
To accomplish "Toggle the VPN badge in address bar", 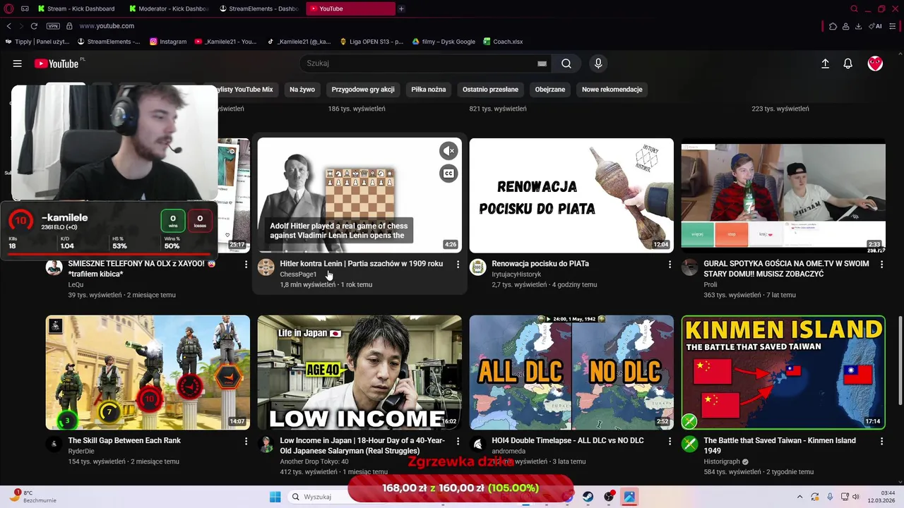I will click(53, 26).
